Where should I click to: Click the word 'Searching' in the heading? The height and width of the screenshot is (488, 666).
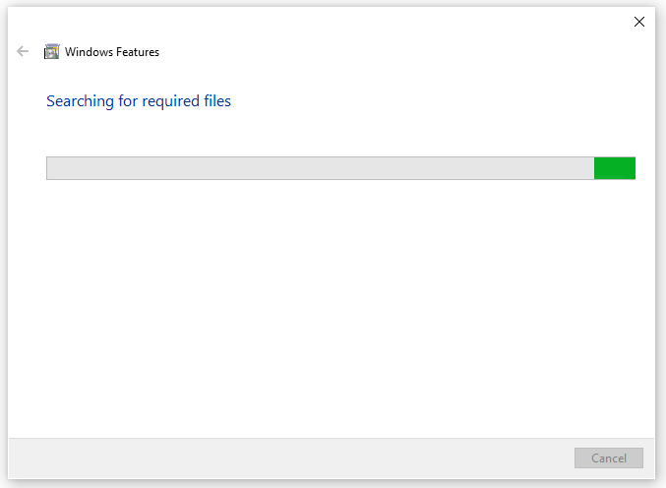[x=80, y=101]
